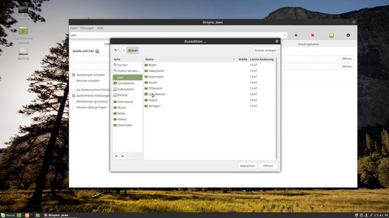Select the jean breadcrumb button
389x218 pixels.
(133, 50)
